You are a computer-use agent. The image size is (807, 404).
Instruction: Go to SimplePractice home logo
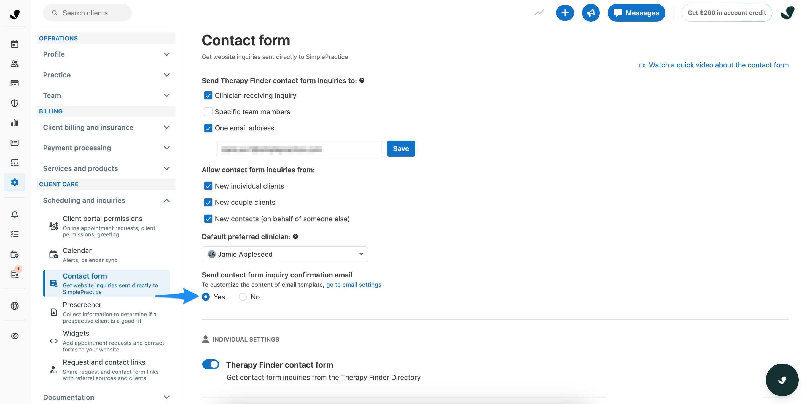click(x=14, y=14)
